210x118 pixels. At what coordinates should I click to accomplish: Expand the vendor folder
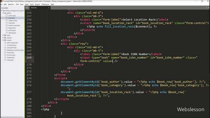click(3, 40)
